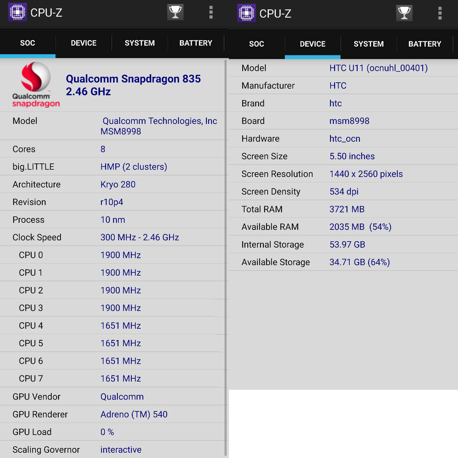Viewport: 458px width, 458px height.
Task: Tap Board value msm8998
Action: tap(349, 121)
